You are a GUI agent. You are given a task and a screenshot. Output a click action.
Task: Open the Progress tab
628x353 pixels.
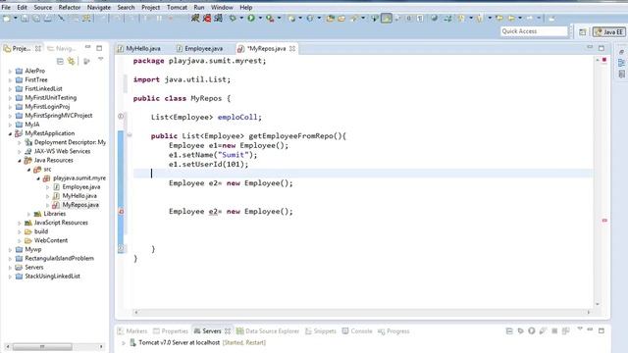click(x=393, y=331)
